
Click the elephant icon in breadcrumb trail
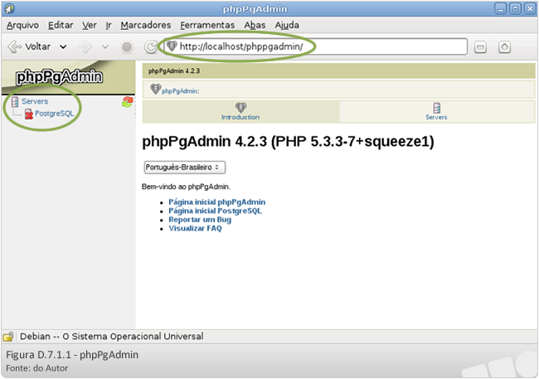pos(155,89)
